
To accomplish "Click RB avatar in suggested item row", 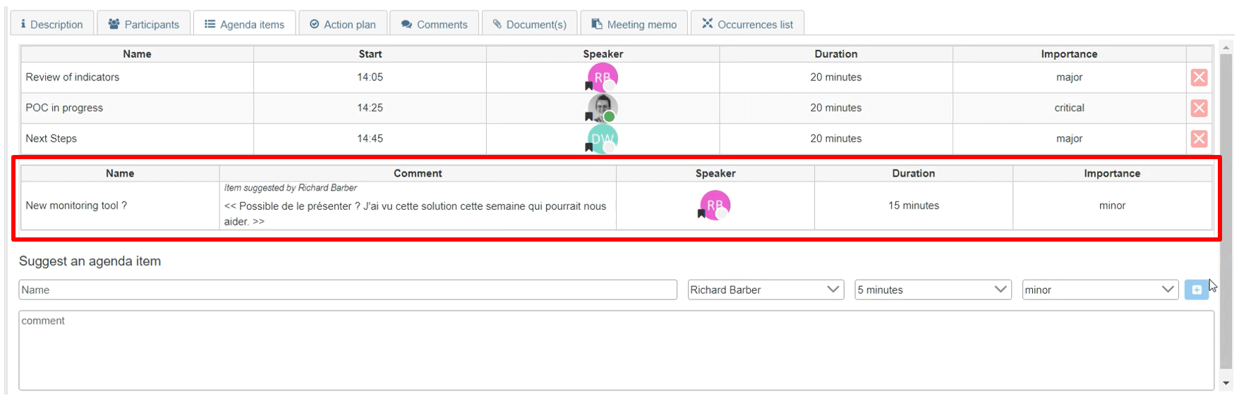I will 715,205.
